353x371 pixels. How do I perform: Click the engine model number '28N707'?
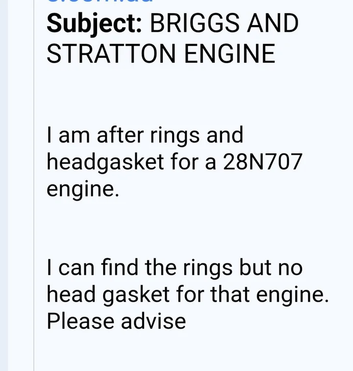pyautogui.click(x=262, y=162)
